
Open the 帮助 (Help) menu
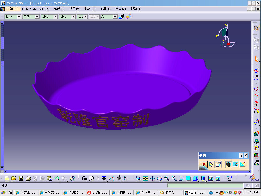[x=136, y=9]
